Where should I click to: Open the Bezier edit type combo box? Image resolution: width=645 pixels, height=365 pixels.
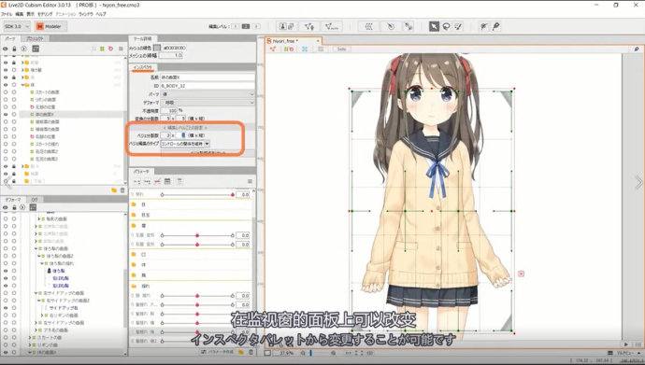(x=185, y=144)
